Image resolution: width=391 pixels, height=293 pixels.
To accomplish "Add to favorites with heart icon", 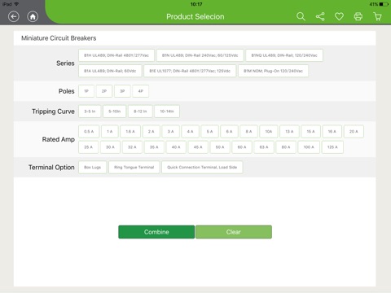I will click(x=339, y=16).
